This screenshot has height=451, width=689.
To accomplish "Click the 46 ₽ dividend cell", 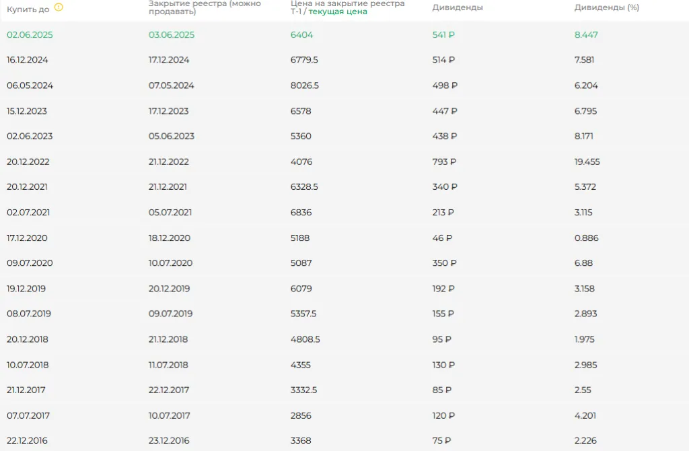I will [442, 238].
